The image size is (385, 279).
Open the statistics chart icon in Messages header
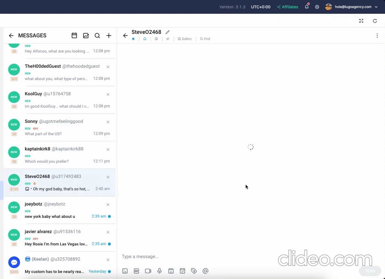point(86,36)
